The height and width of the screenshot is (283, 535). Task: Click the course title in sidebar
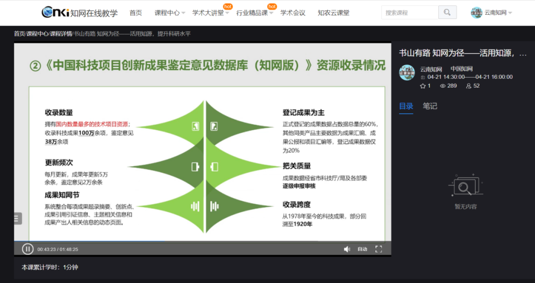pos(463,53)
